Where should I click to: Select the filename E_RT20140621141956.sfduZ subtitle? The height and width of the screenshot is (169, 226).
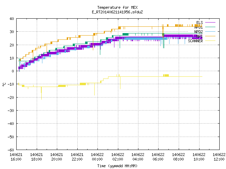pyautogui.click(x=117, y=12)
